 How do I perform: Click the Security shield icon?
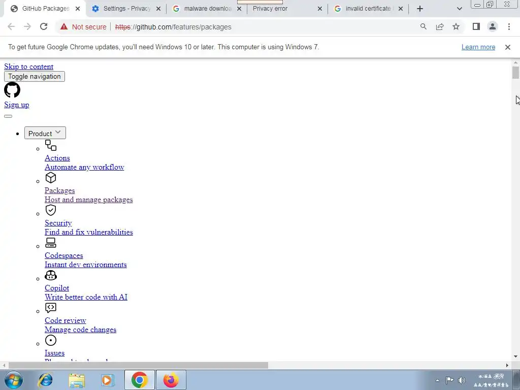(51, 210)
